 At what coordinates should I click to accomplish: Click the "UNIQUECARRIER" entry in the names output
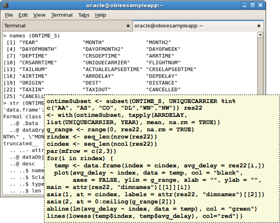pyautogui.click(x=106, y=63)
